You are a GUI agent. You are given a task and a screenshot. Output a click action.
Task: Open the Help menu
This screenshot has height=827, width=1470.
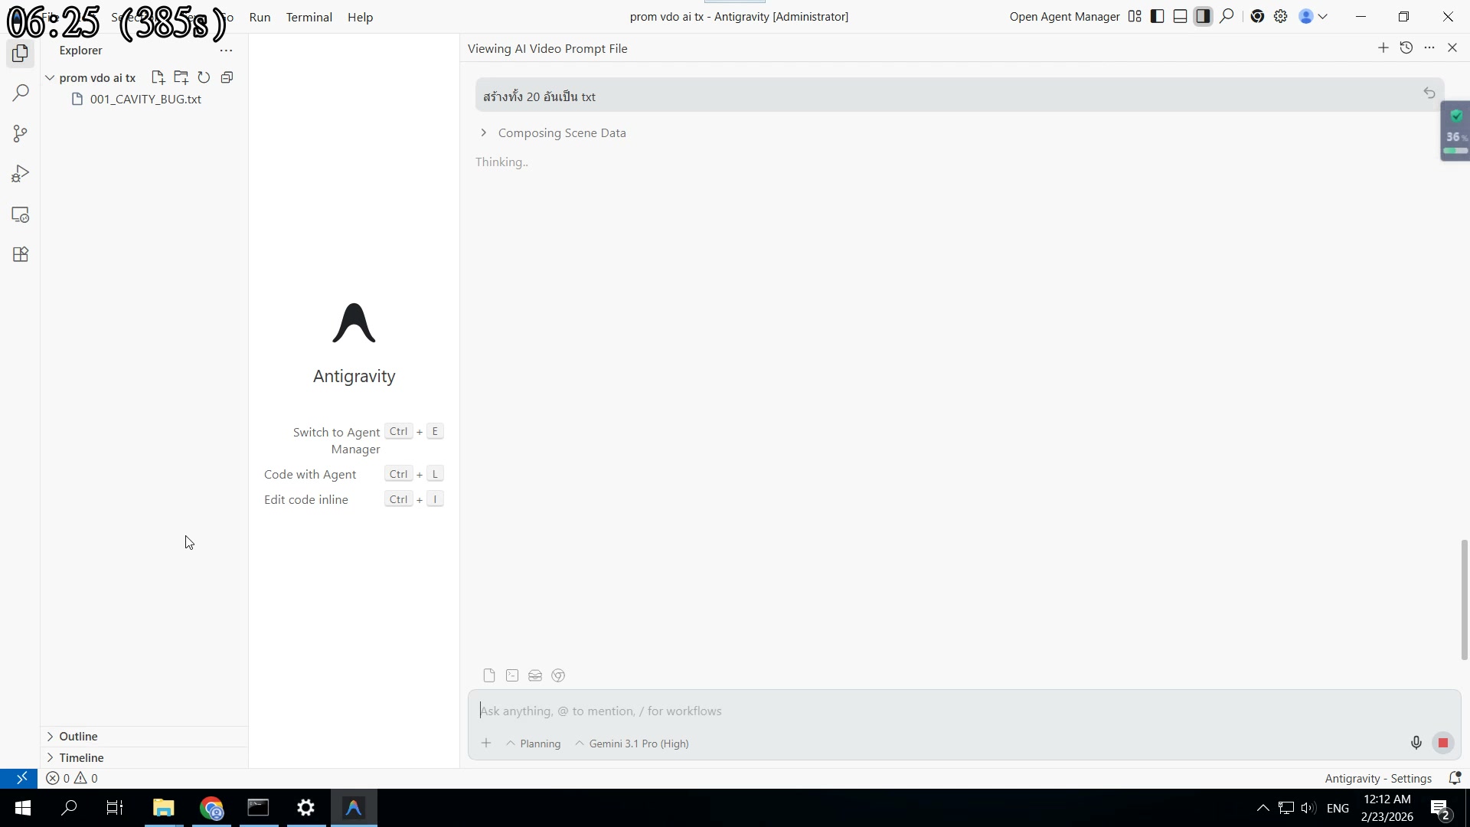[360, 17]
